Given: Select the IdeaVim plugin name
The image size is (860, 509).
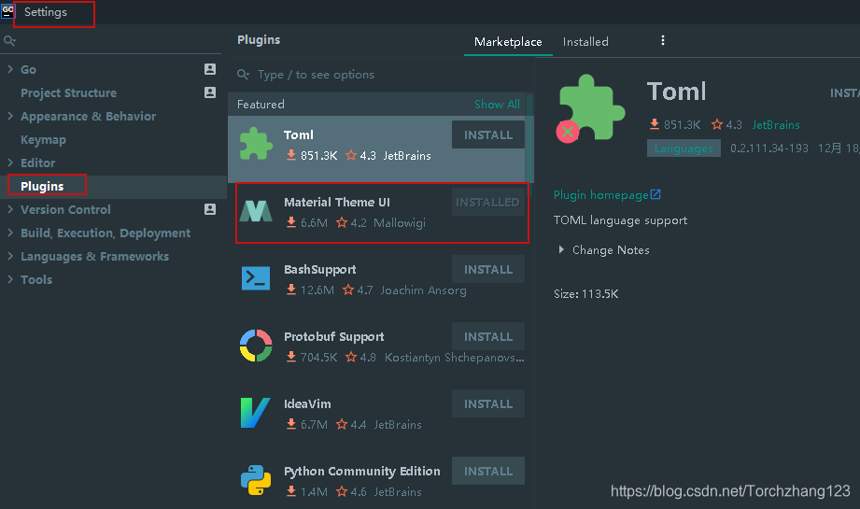Looking at the screenshot, I should (307, 403).
